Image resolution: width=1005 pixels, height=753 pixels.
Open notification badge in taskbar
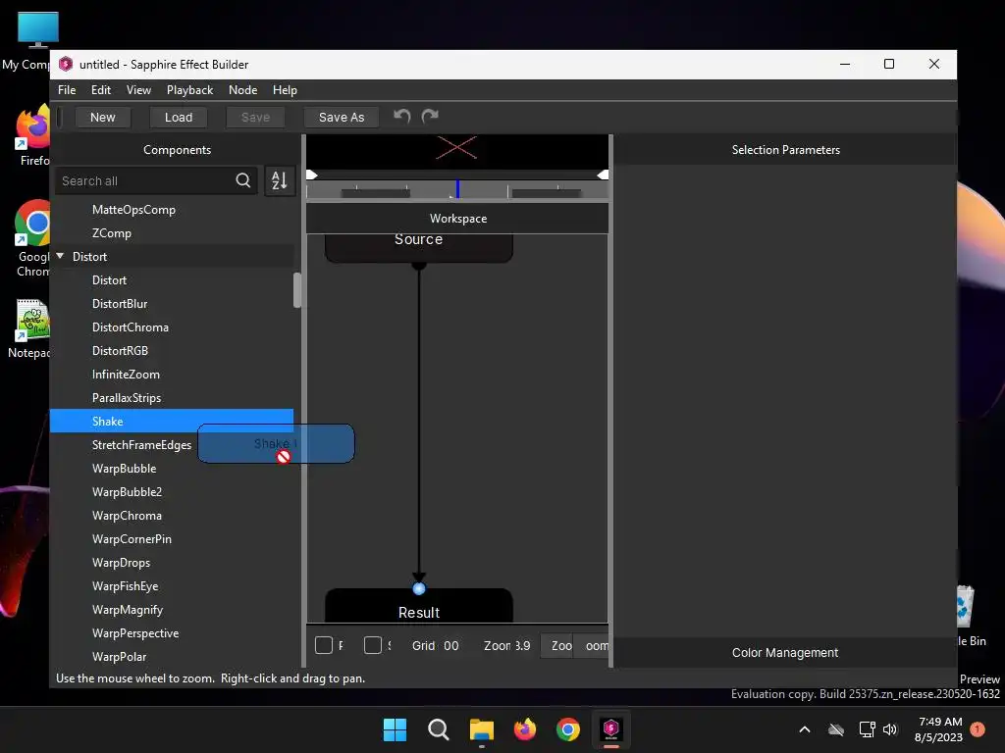click(x=978, y=729)
